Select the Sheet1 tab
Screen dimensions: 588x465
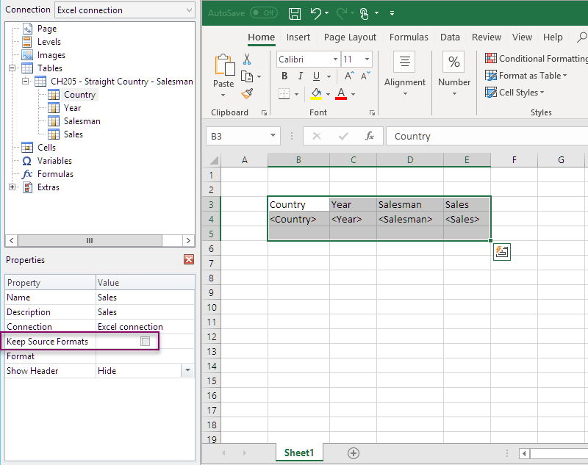pyautogui.click(x=298, y=453)
